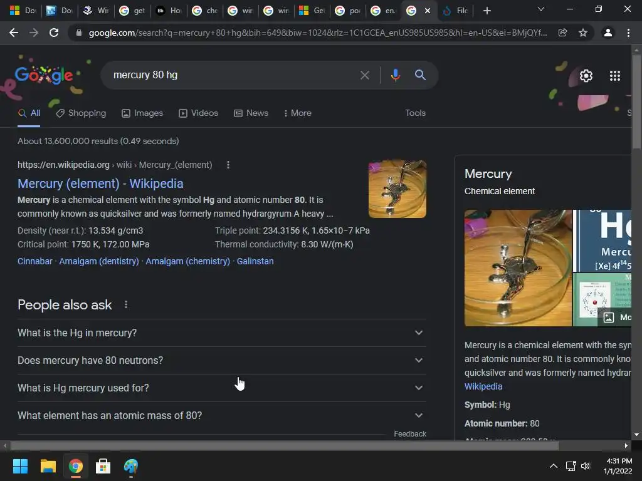Start voice search with microphone icon

pyautogui.click(x=395, y=75)
